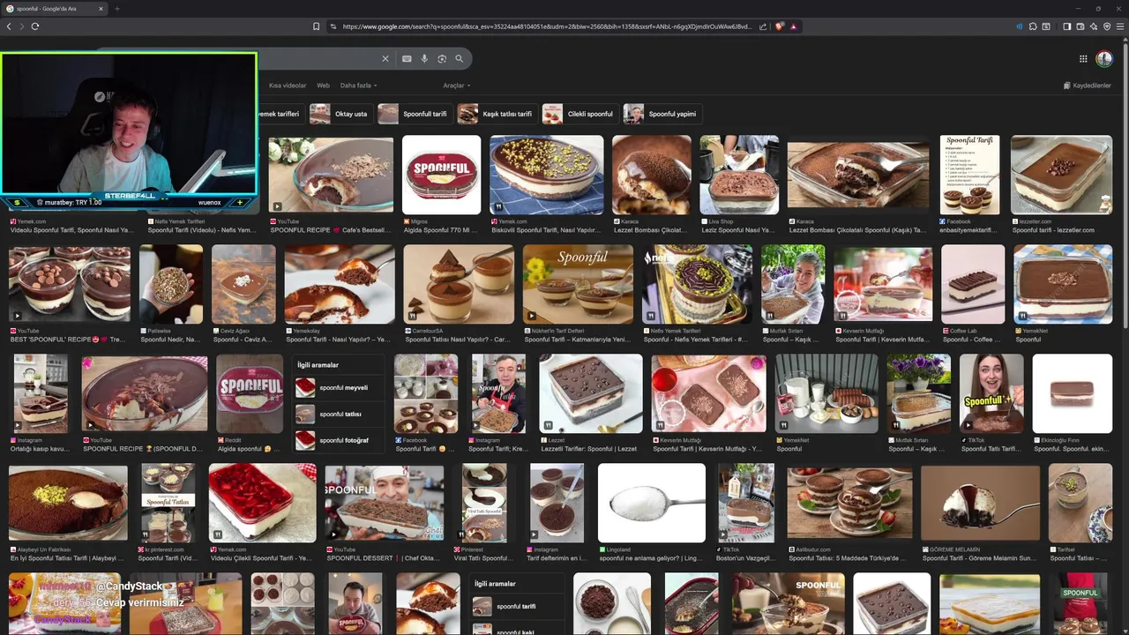The width and height of the screenshot is (1129, 635).
Task: Select the 'spoonful - Google'da Ara' browser tab
Action: click(55, 9)
